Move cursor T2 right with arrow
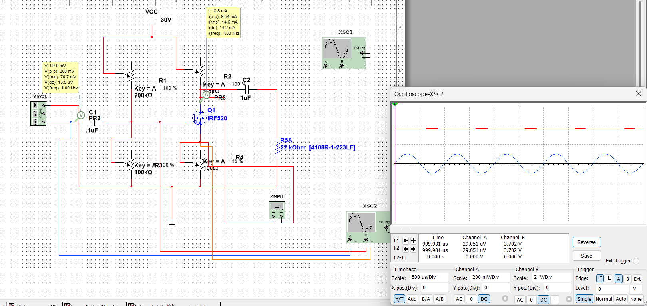647x306 pixels. click(x=413, y=249)
